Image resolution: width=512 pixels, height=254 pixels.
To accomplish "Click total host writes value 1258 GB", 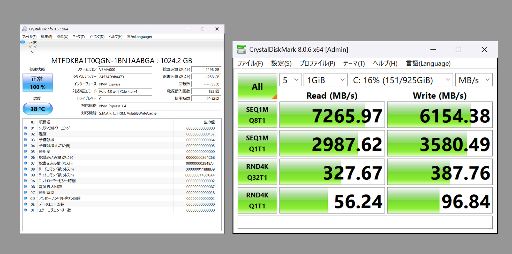I will click(x=206, y=77).
